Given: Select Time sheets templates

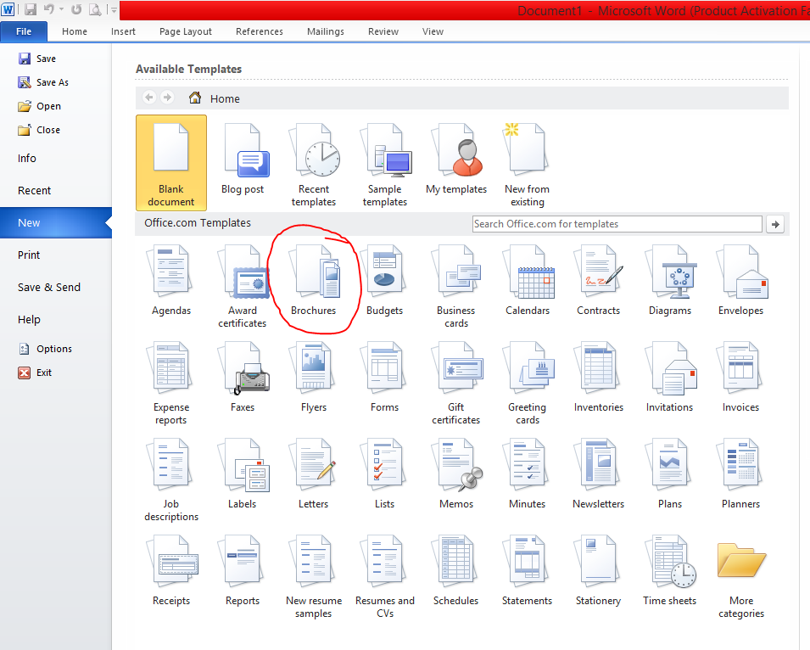Looking at the screenshot, I should click(x=669, y=570).
